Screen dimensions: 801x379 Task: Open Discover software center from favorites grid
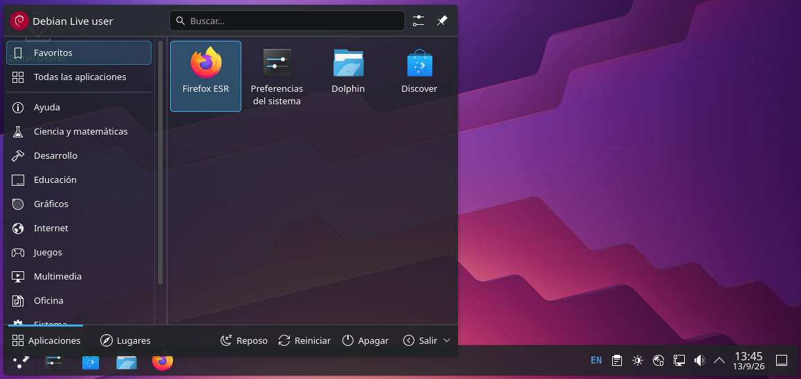click(x=419, y=76)
